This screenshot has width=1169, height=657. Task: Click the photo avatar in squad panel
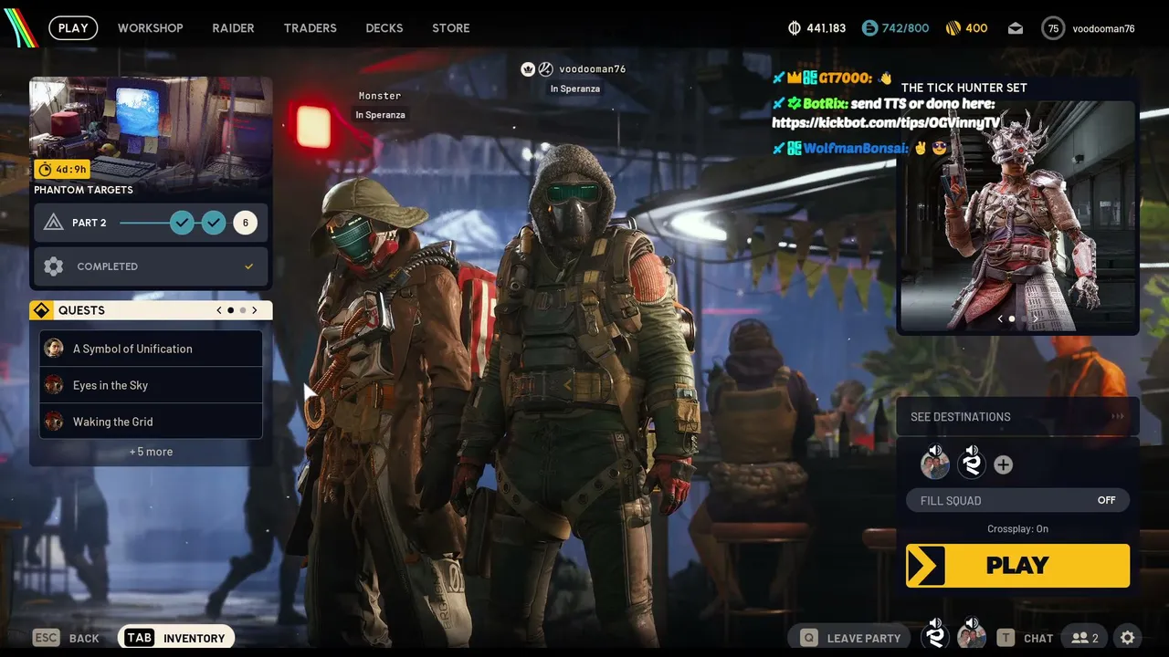pos(934,466)
